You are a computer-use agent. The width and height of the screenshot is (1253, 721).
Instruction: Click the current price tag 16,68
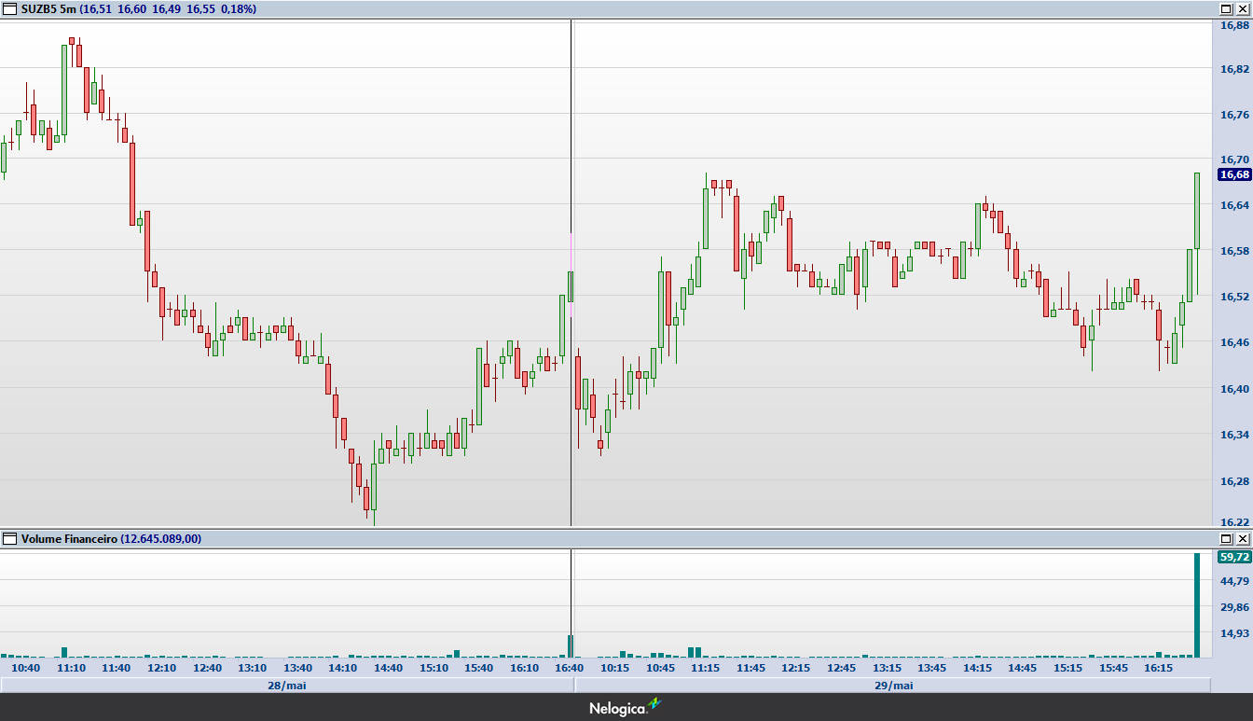click(x=1234, y=174)
